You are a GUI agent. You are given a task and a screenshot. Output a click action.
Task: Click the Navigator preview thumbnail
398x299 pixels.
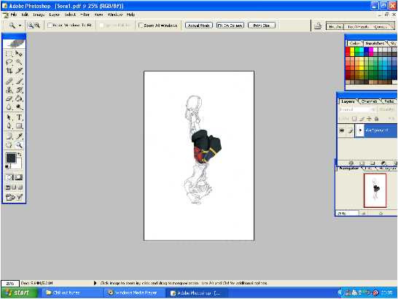(375, 190)
